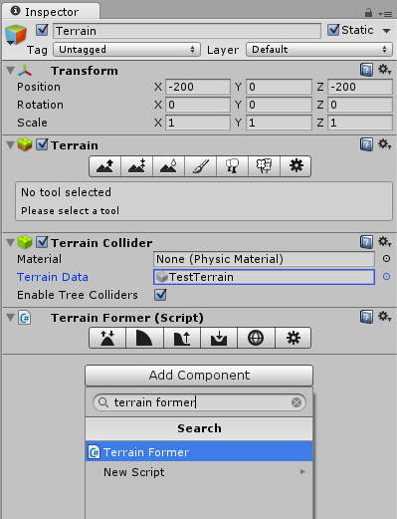Open the Layer dropdown showing Default
The width and height of the screenshot is (397, 519).
point(319,50)
